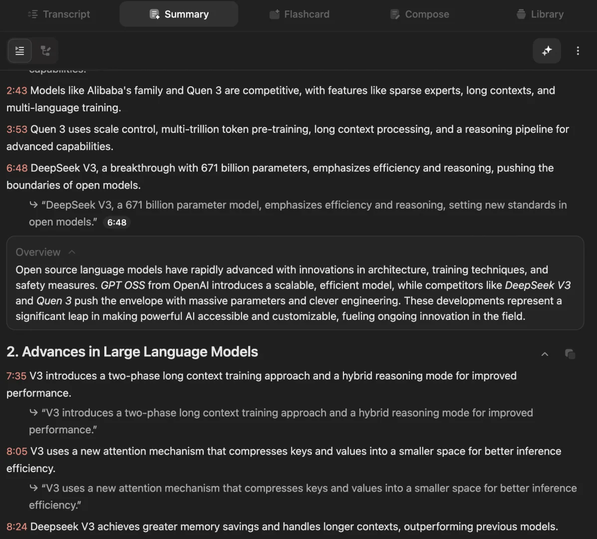
Task: Open the three-dot overflow menu
Action: 578,50
